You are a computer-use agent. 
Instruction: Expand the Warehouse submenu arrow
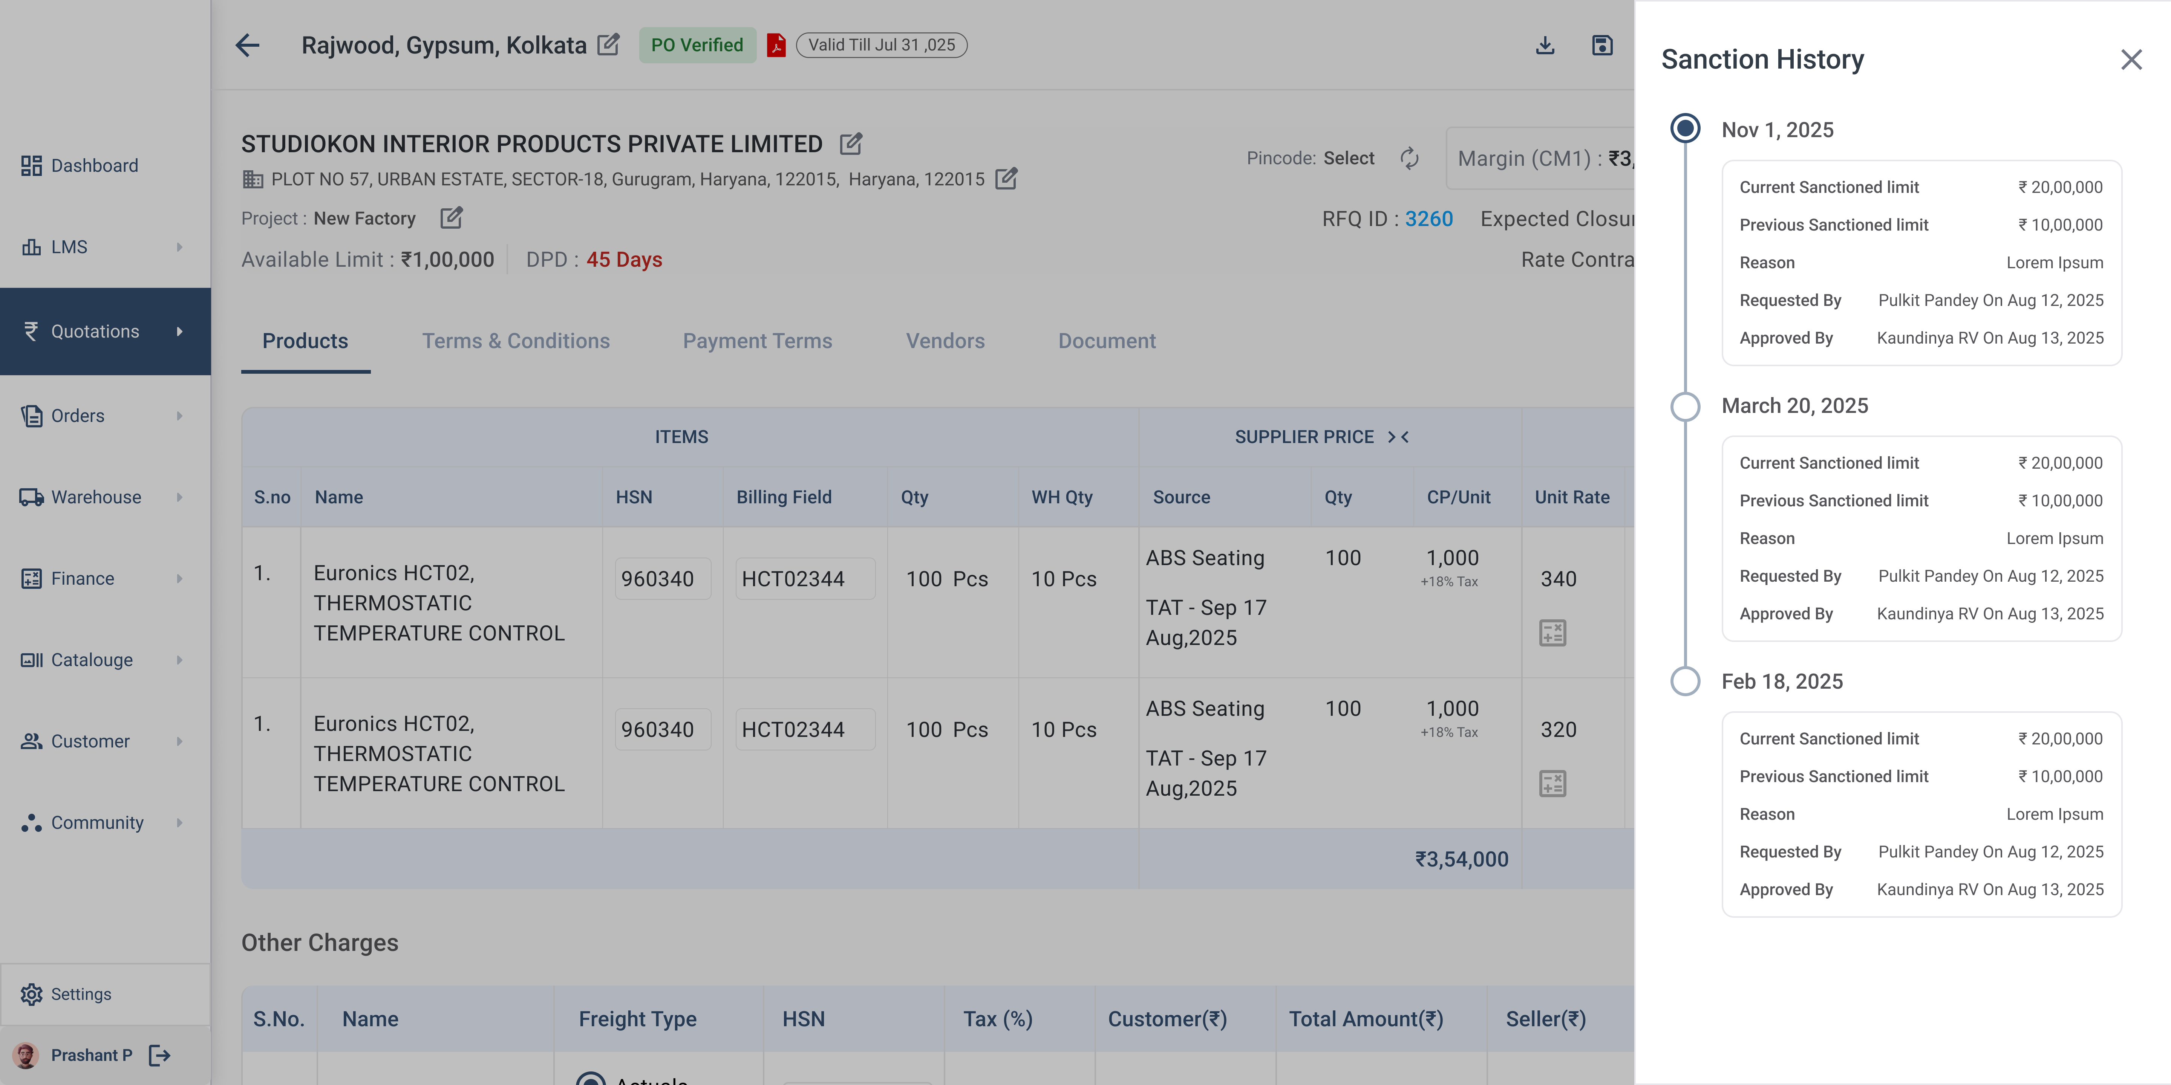coord(179,497)
